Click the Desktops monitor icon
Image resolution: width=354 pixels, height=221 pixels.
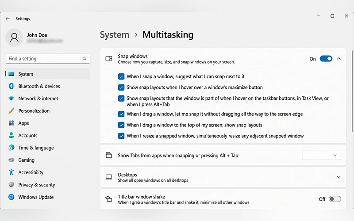click(x=109, y=177)
